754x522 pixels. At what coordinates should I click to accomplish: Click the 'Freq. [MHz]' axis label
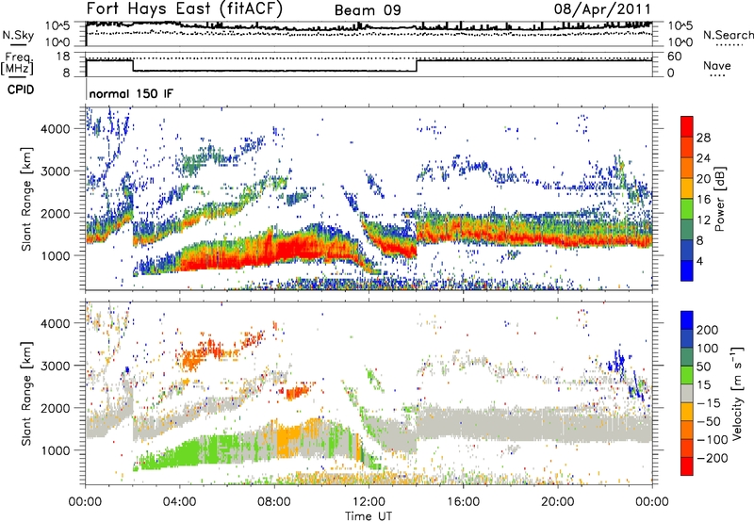pos(17,63)
